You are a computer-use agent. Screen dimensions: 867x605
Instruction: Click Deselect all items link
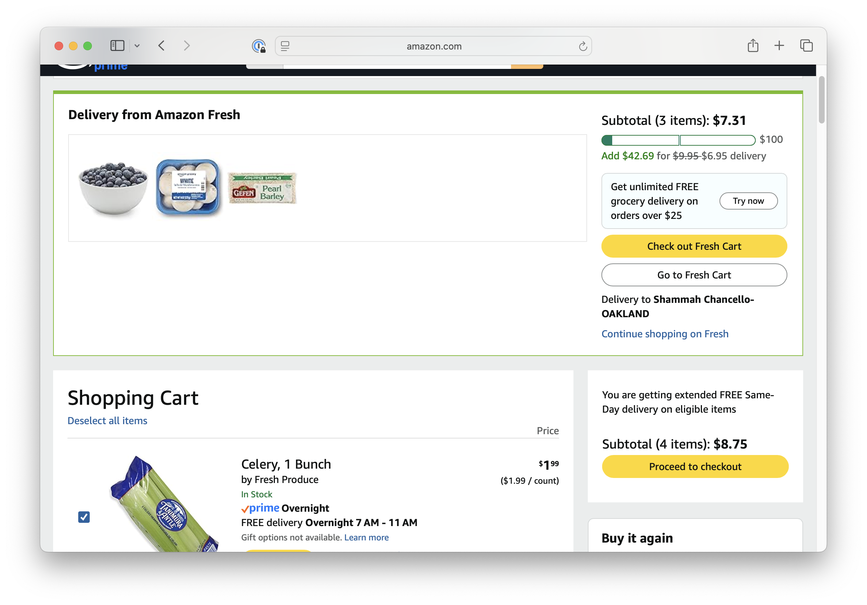pos(107,421)
